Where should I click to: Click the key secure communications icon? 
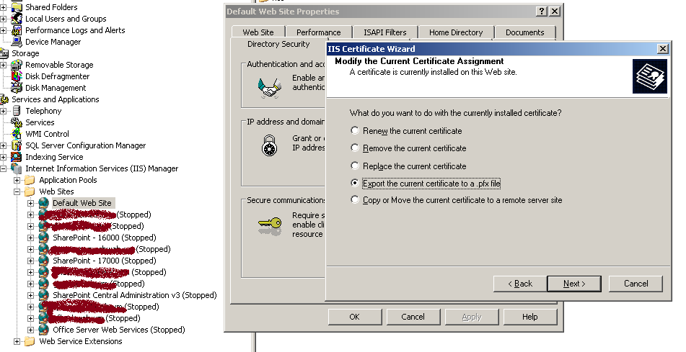click(270, 225)
